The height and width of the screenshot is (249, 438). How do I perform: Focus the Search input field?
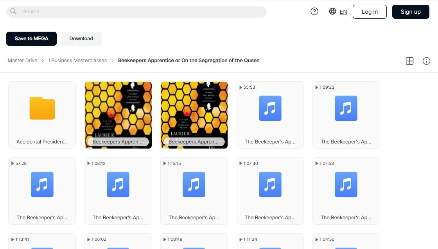pos(136,12)
